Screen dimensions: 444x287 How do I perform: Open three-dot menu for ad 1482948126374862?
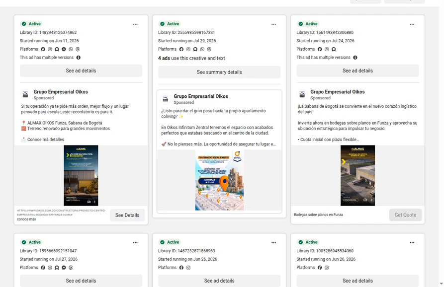(135, 24)
